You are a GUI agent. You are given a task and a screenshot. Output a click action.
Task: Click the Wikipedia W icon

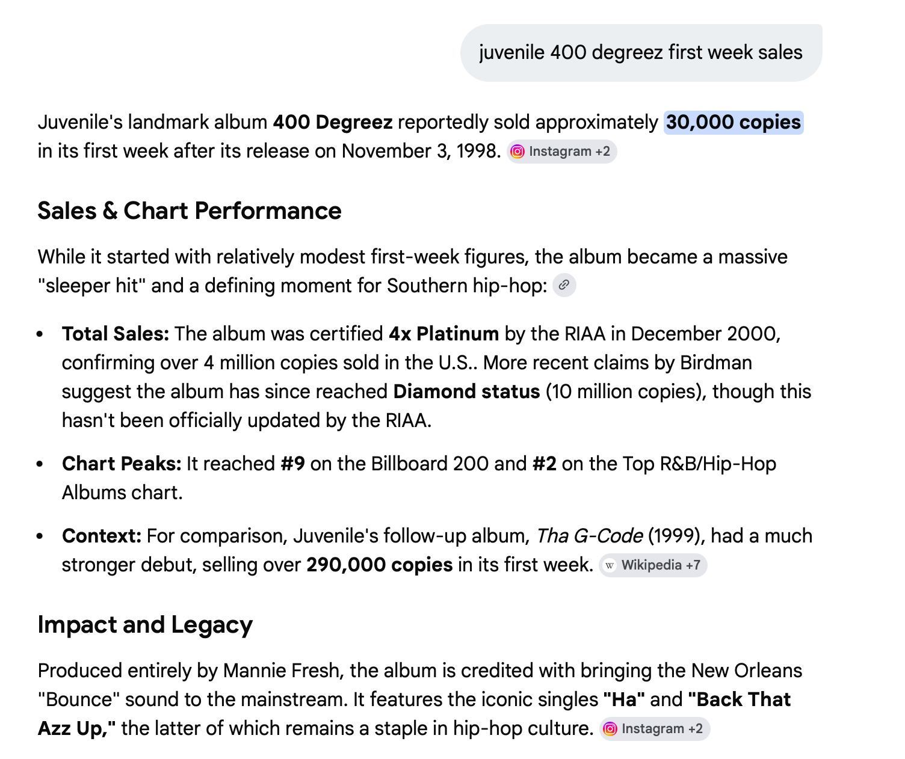pyautogui.click(x=610, y=565)
